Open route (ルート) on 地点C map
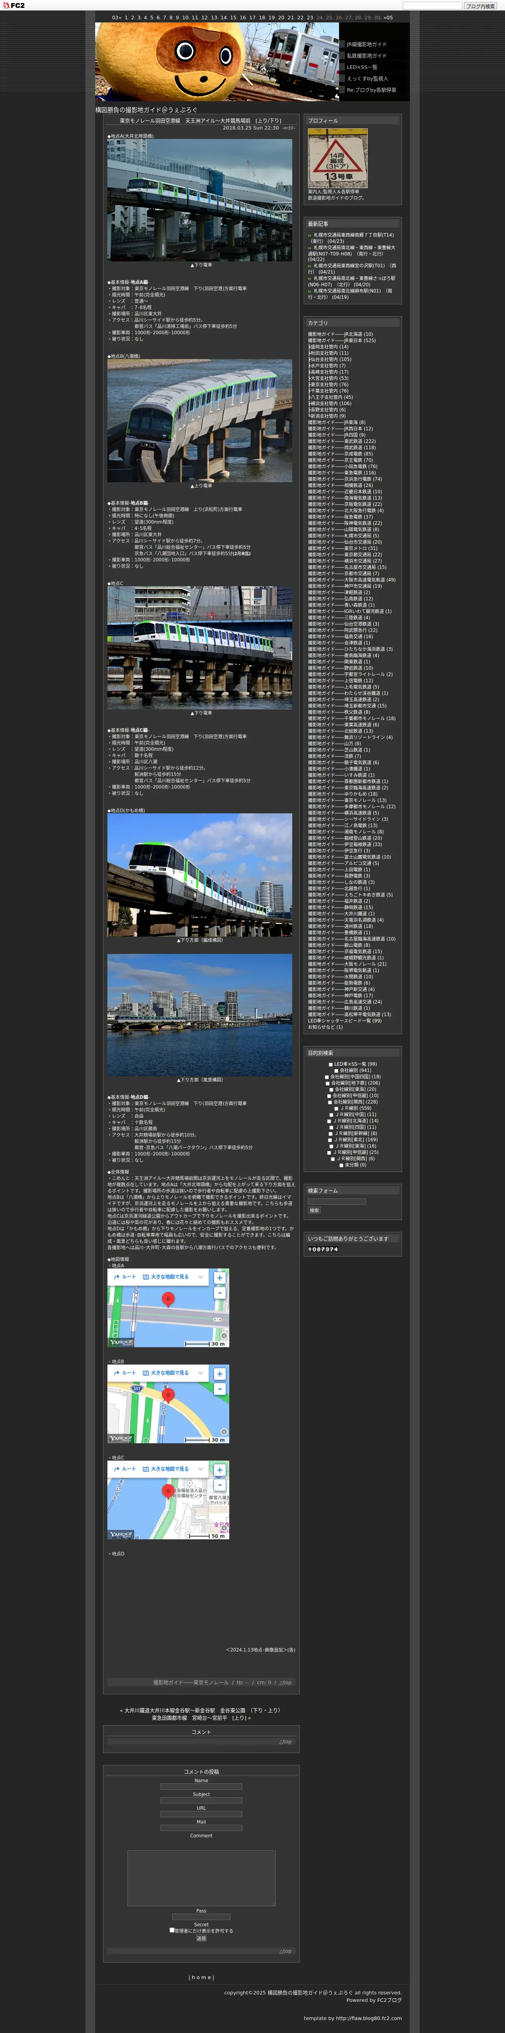Screen dimensions: 505x2033 tap(124, 1470)
